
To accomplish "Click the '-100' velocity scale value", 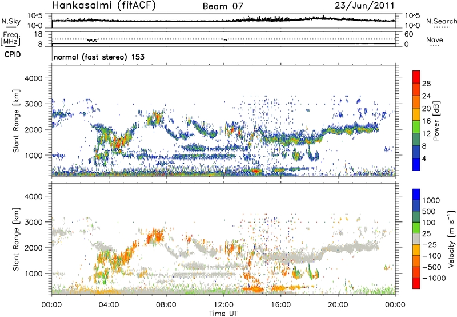I will pyautogui.click(x=432, y=256).
